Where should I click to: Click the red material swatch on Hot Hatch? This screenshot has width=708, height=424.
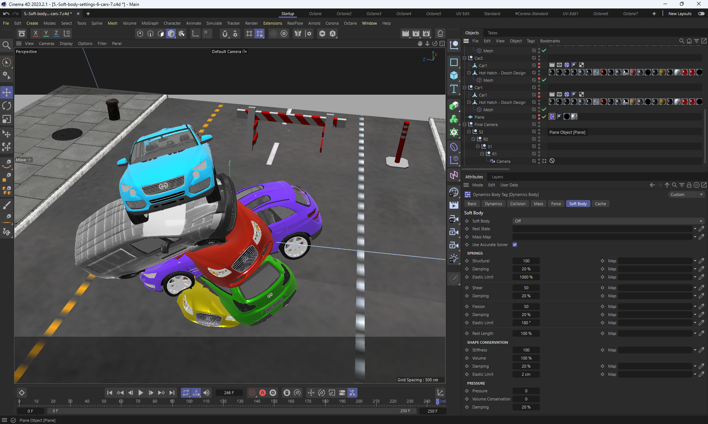click(x=603, y=73)
